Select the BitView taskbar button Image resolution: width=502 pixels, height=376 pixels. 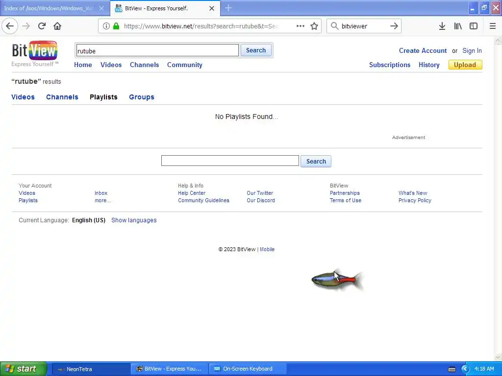tap(169, 369)
